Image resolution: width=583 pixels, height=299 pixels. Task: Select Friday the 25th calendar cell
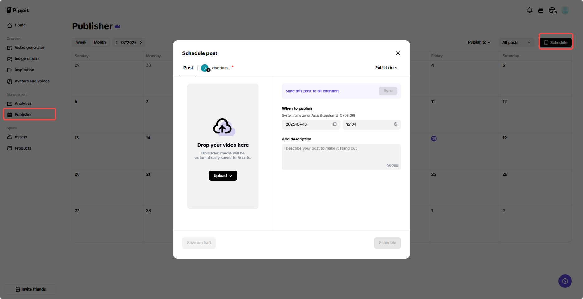tap(464, 188)
